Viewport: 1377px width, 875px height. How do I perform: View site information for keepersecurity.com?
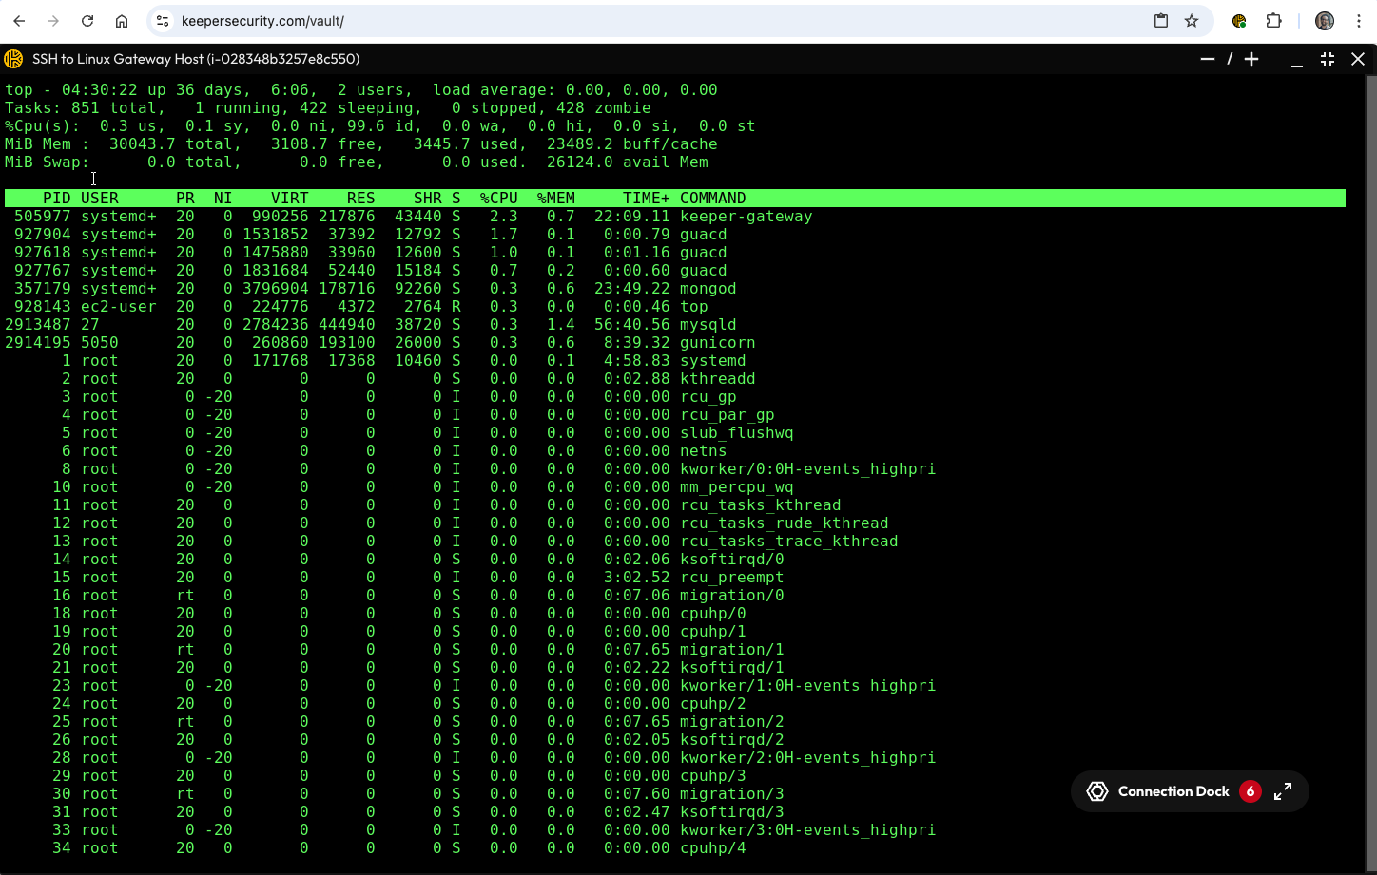click(163, 21)
